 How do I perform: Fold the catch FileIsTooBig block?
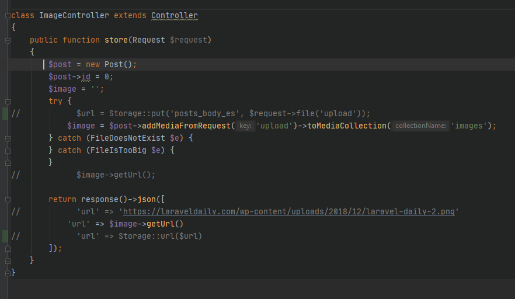pyautogui.click(x=8, y=151)
